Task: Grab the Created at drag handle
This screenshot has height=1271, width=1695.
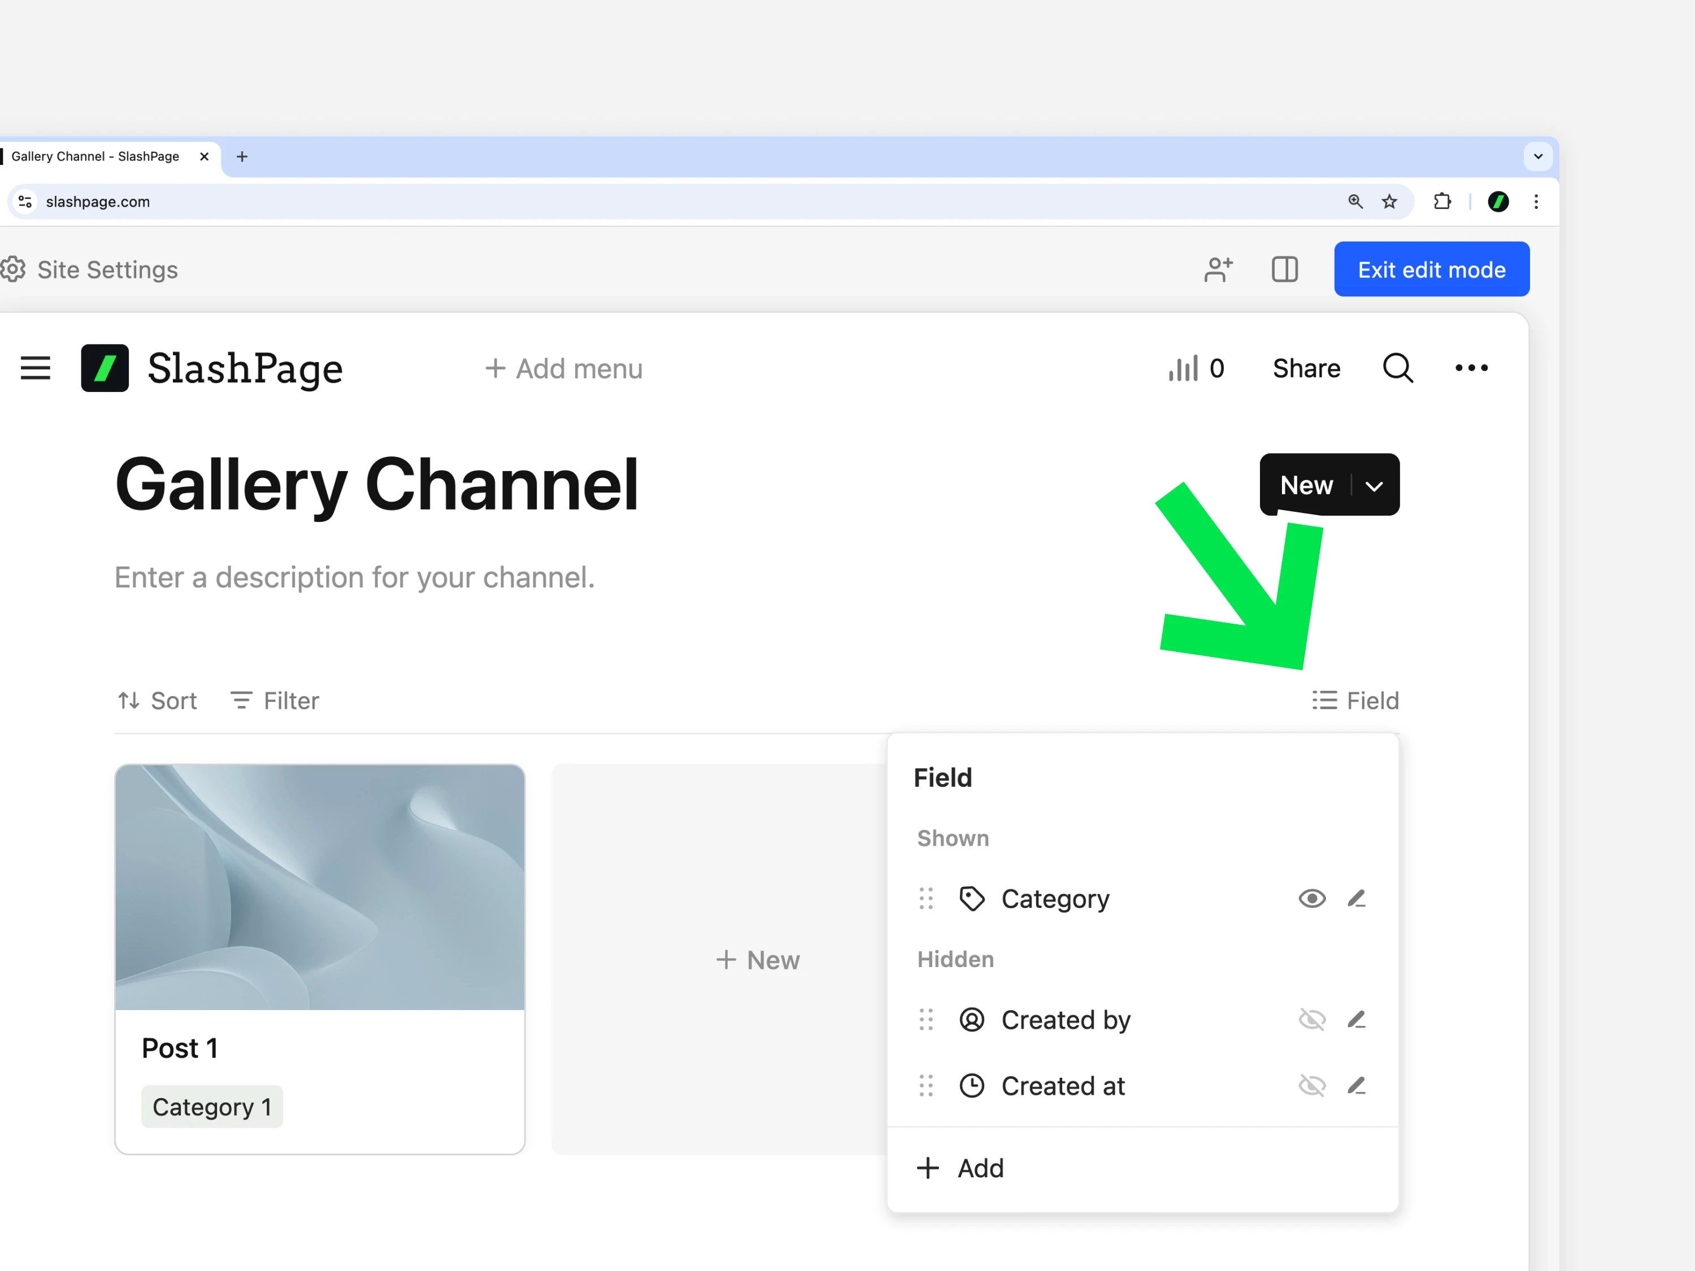Action: [927, 1086]
